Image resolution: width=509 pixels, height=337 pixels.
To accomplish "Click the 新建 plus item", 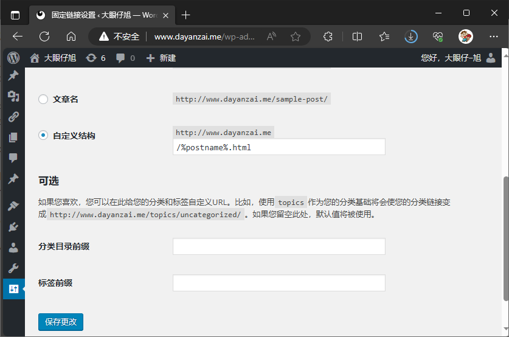I will (161, 58).
